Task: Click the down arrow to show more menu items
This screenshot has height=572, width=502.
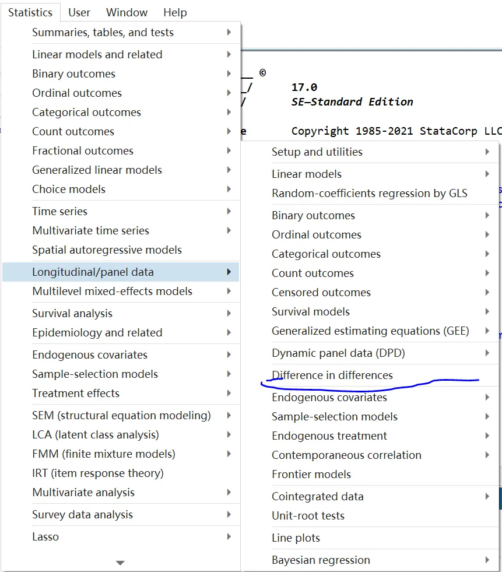Action: 120,563
